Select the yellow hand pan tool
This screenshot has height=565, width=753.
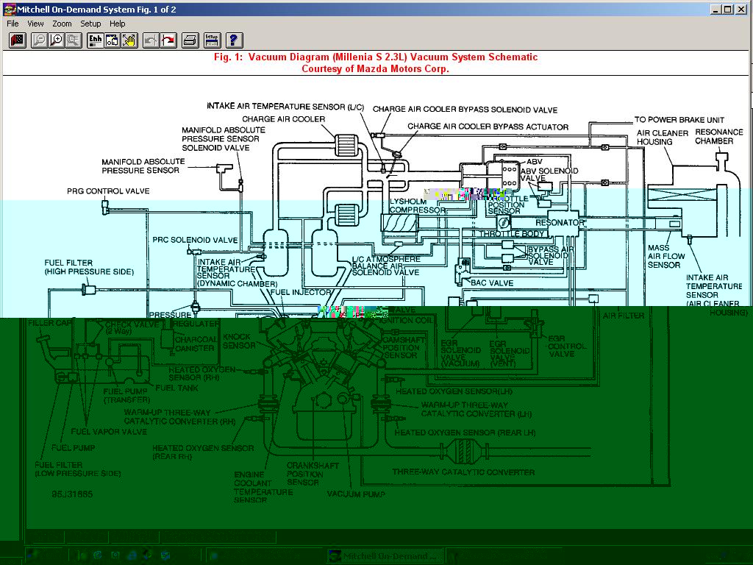click(x=129, y=40)
